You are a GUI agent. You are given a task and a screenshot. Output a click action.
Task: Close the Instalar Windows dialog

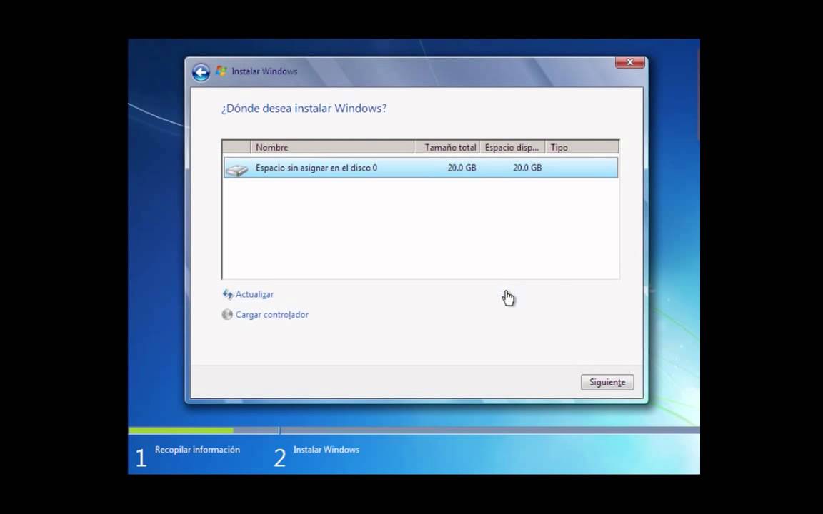[x=630, y=62]
